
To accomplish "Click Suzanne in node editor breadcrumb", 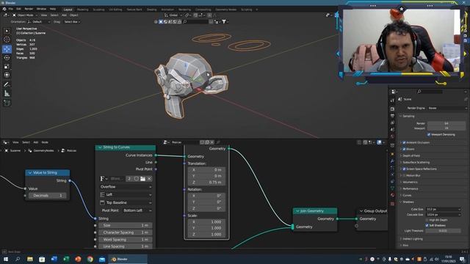I will point(15,150).
